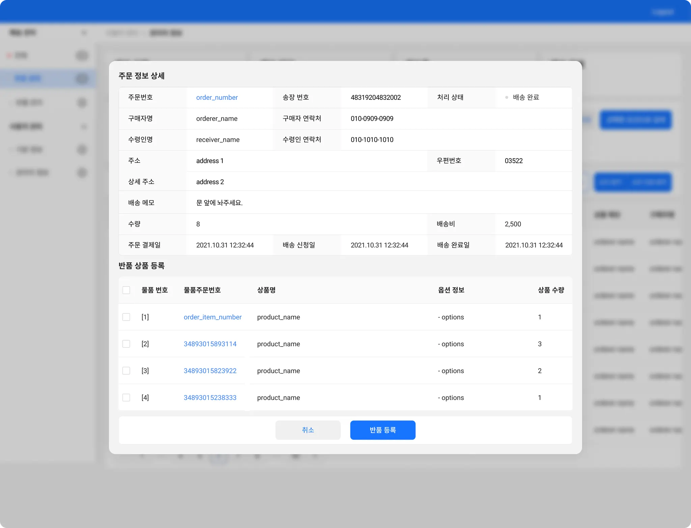Select the checkbox for item [3]
The height and width of the screenshot is (528, 691).
click(x=126, y=371)
